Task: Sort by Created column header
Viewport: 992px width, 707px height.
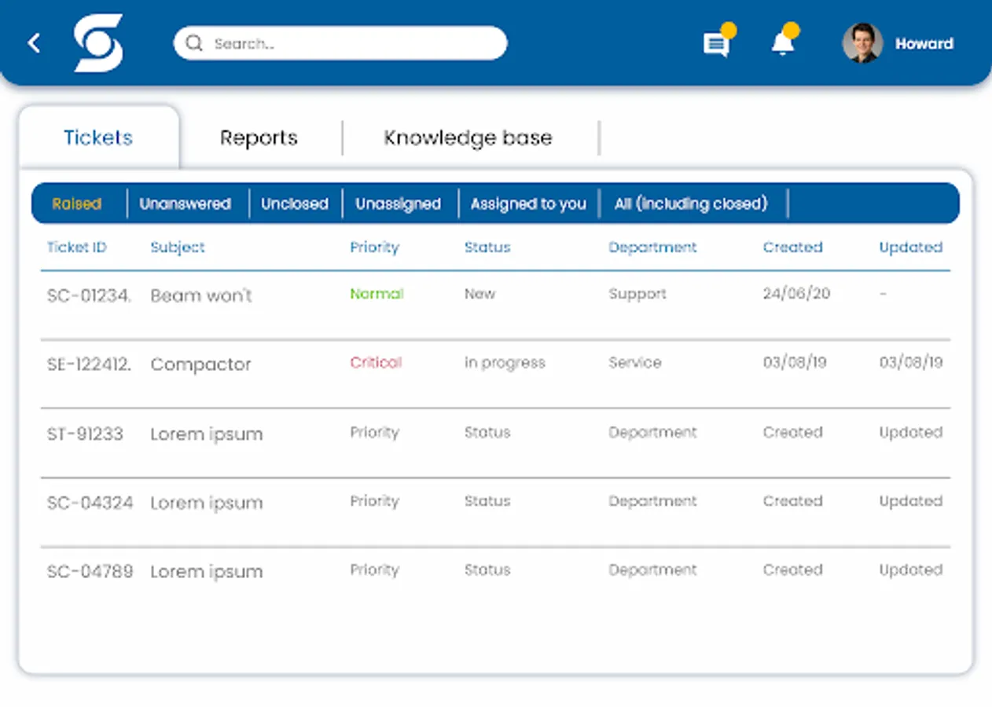Action: pyautogui.click(x=792, y=247)
